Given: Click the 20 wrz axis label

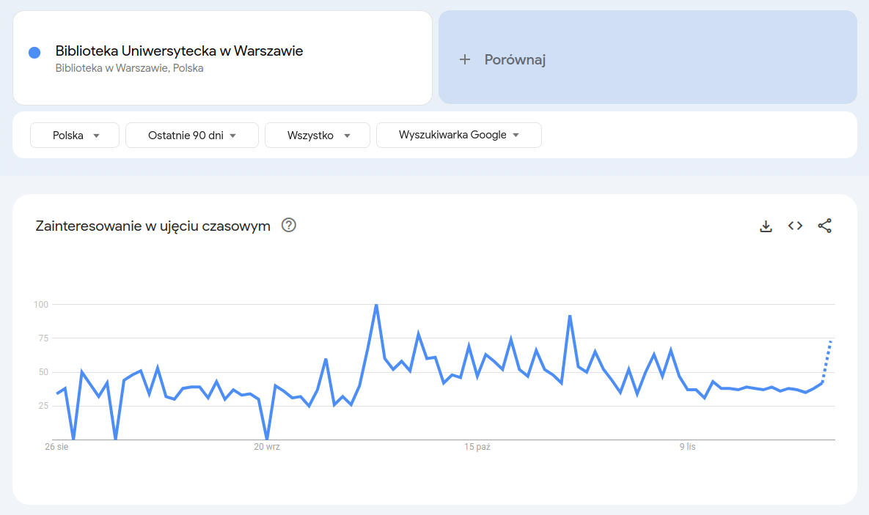Looking at the screenshot, I should (x=267, y=447).
